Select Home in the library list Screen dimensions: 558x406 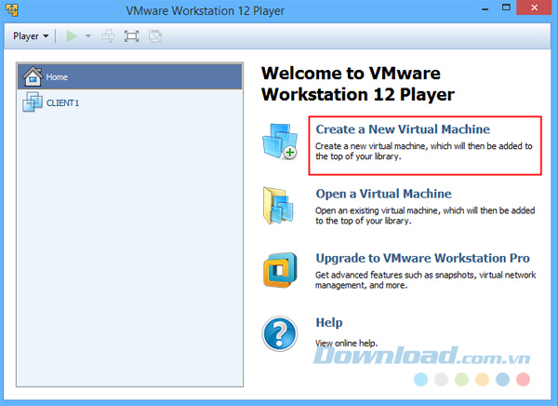tap(130, 76)
